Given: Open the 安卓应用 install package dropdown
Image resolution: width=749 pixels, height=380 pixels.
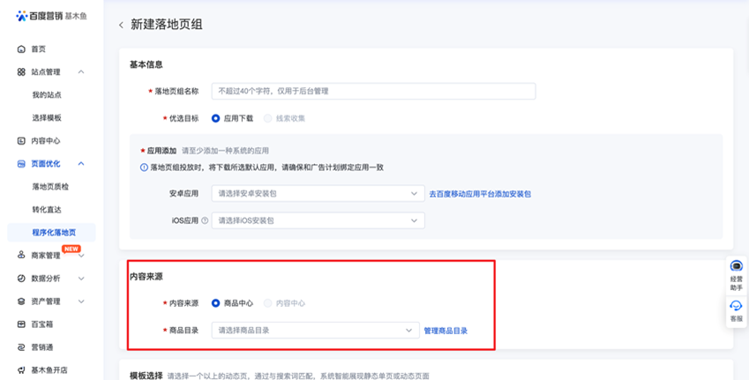Looking at the screenshot, I should (318, 194).
